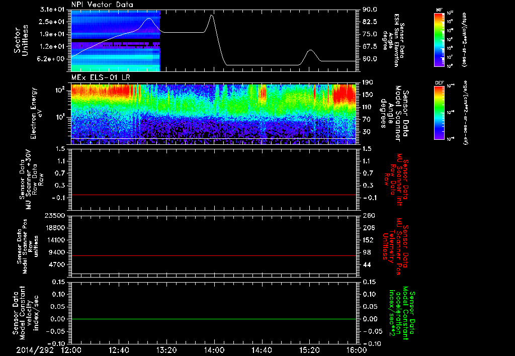Click the 60.0 sun elevation tick label
This screenshot has width=515, height=356.
point(370,59)
